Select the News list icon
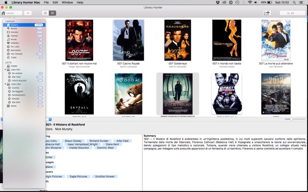 click(8, 106)
